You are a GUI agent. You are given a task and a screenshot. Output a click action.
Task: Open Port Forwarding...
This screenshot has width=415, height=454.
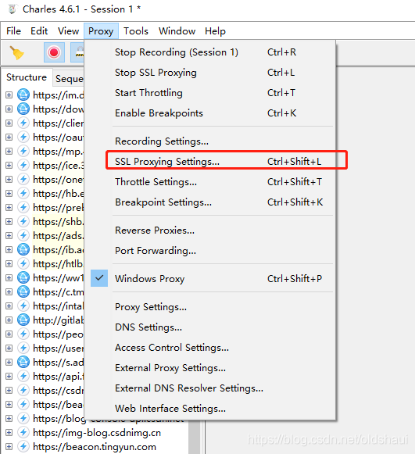(210, 251)
